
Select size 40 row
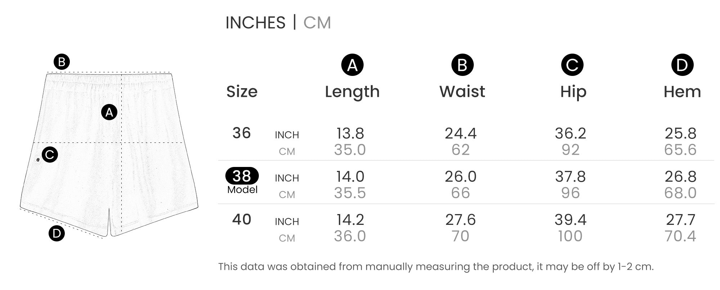pyautogui.click(x=242, y=219)
